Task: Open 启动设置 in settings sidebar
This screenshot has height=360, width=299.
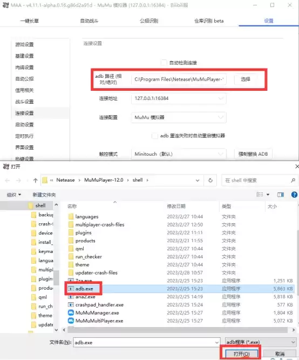Action: [24, 124]
